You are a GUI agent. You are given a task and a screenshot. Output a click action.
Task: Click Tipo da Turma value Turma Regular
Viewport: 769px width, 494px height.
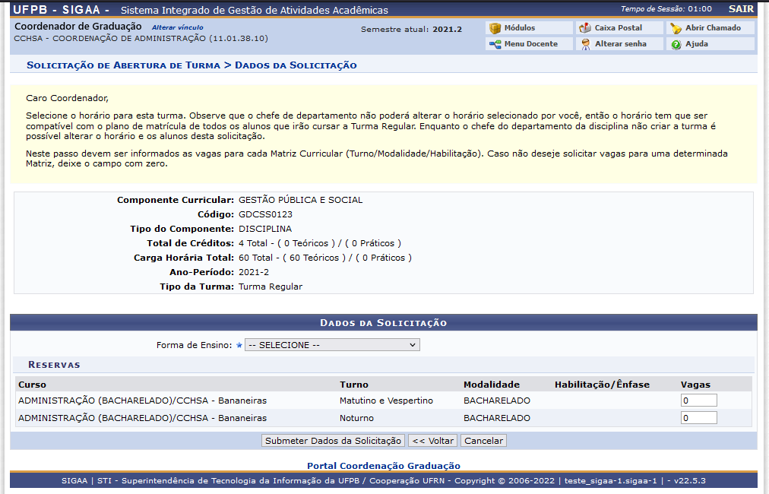tap(271, 287)
